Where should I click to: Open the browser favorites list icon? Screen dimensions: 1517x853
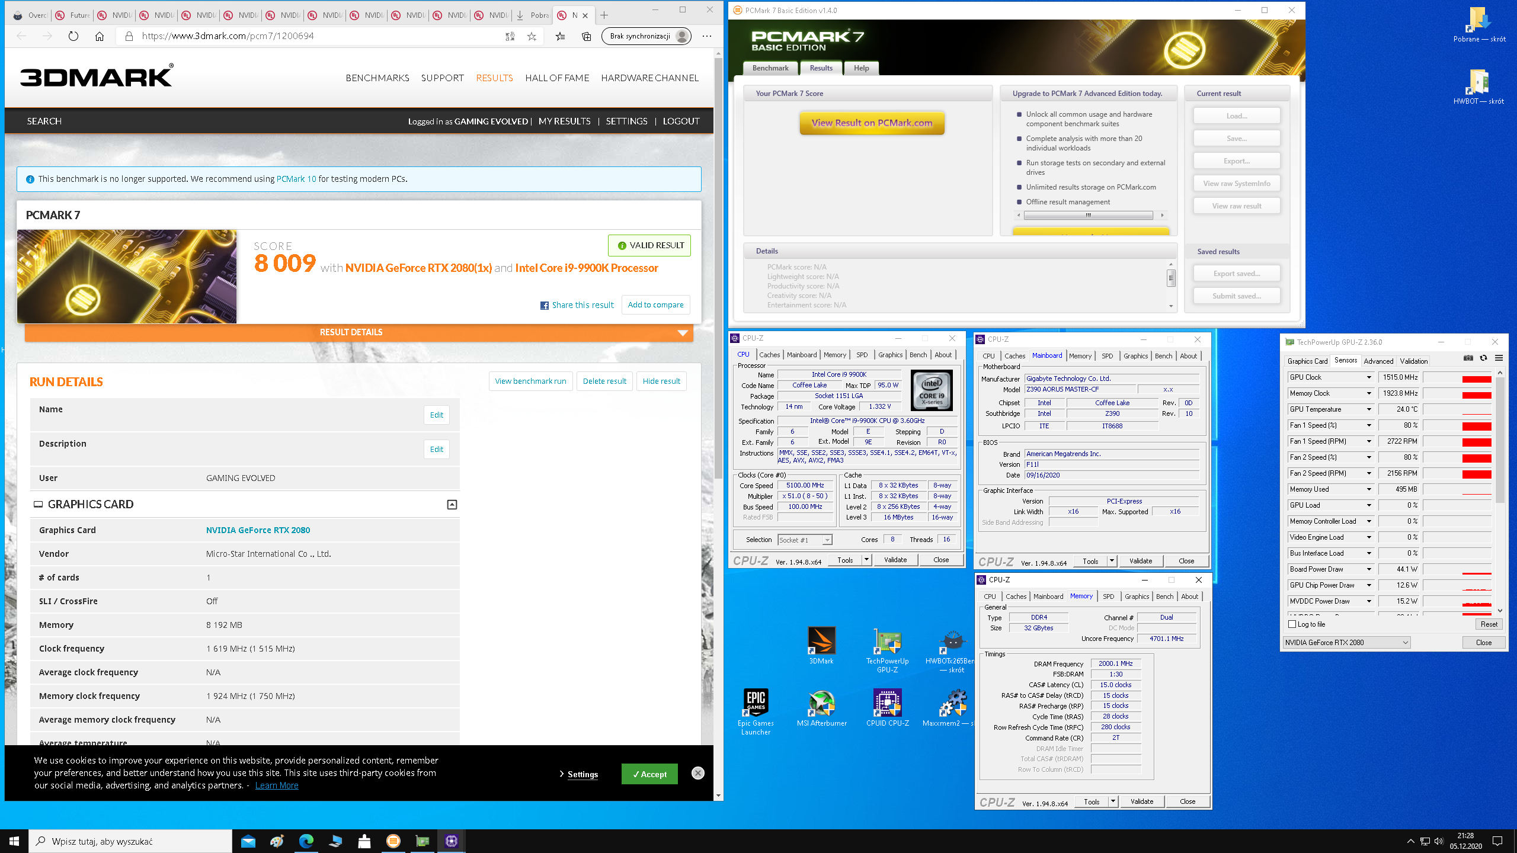pos(560,36)
